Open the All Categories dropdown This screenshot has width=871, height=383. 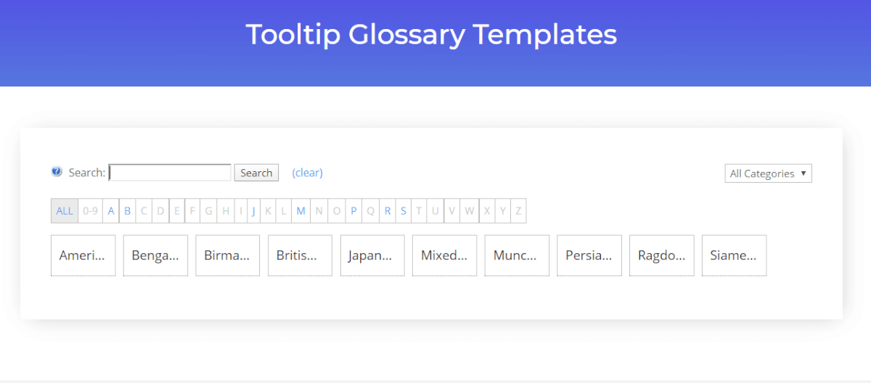(768, 173)
